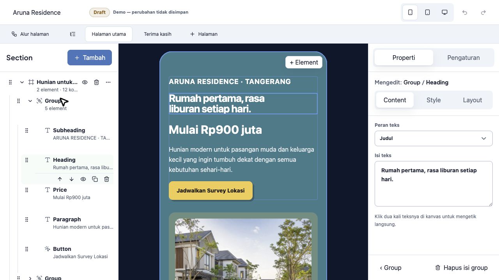Screen dimensions: 499x280
Task: Click the drag handle beside Subheading
Action: point(27,130)
